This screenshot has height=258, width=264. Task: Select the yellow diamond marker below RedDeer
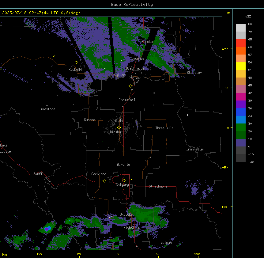[130, 86]
